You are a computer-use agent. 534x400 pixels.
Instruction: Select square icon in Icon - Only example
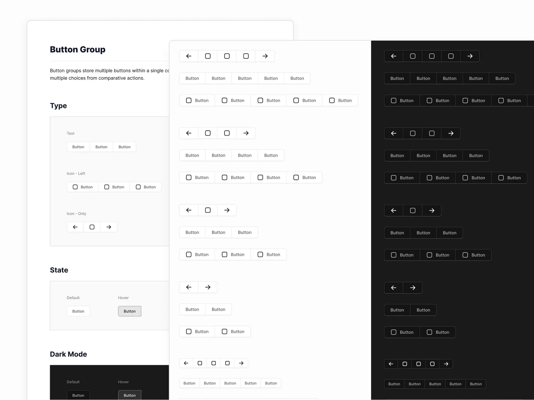point(92,227)
